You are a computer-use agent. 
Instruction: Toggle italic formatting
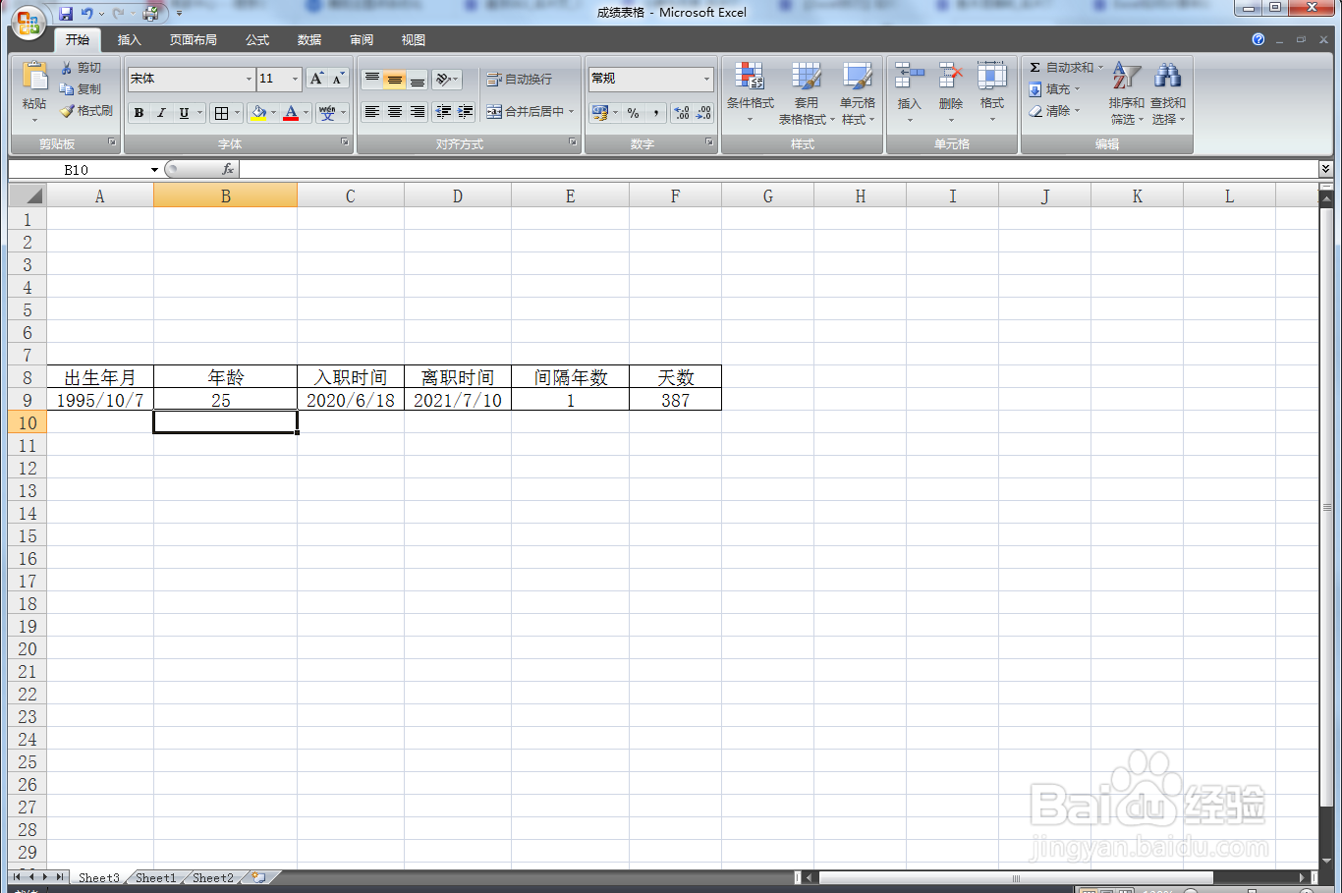(162, 113)
